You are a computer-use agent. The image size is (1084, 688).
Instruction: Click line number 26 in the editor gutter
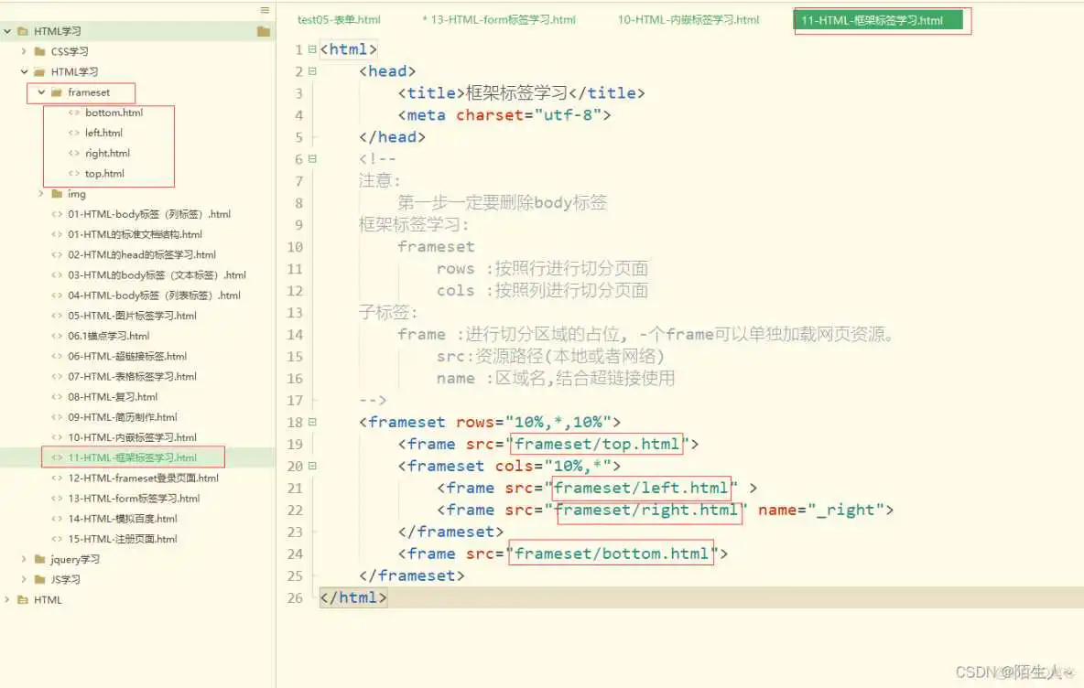295,597
